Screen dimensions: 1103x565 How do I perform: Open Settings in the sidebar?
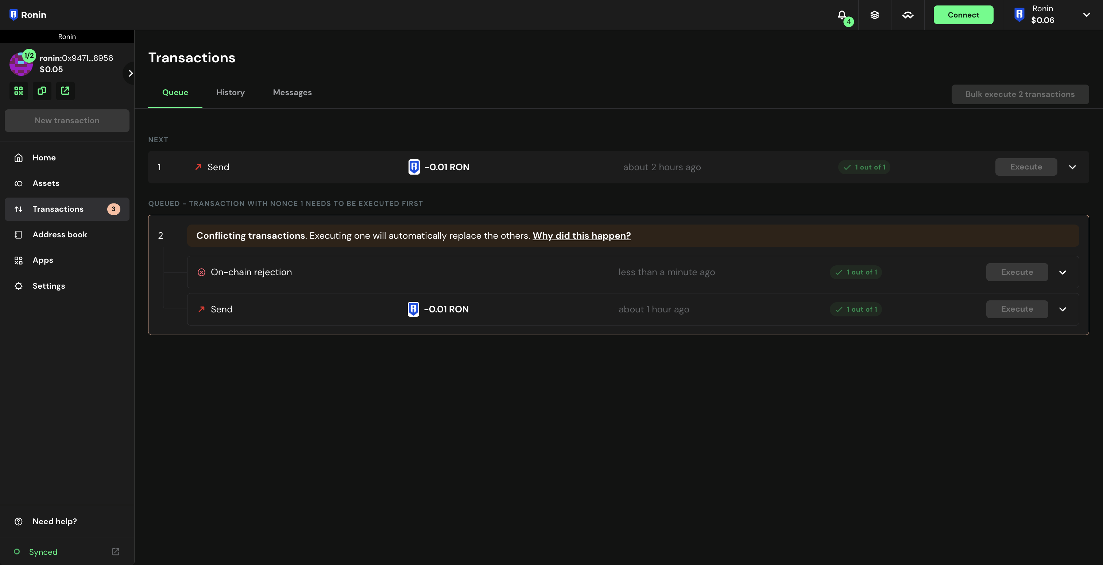(x=67, y=286)
